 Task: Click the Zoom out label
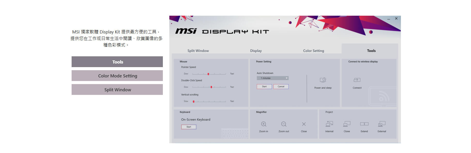(x=284, y=131)
